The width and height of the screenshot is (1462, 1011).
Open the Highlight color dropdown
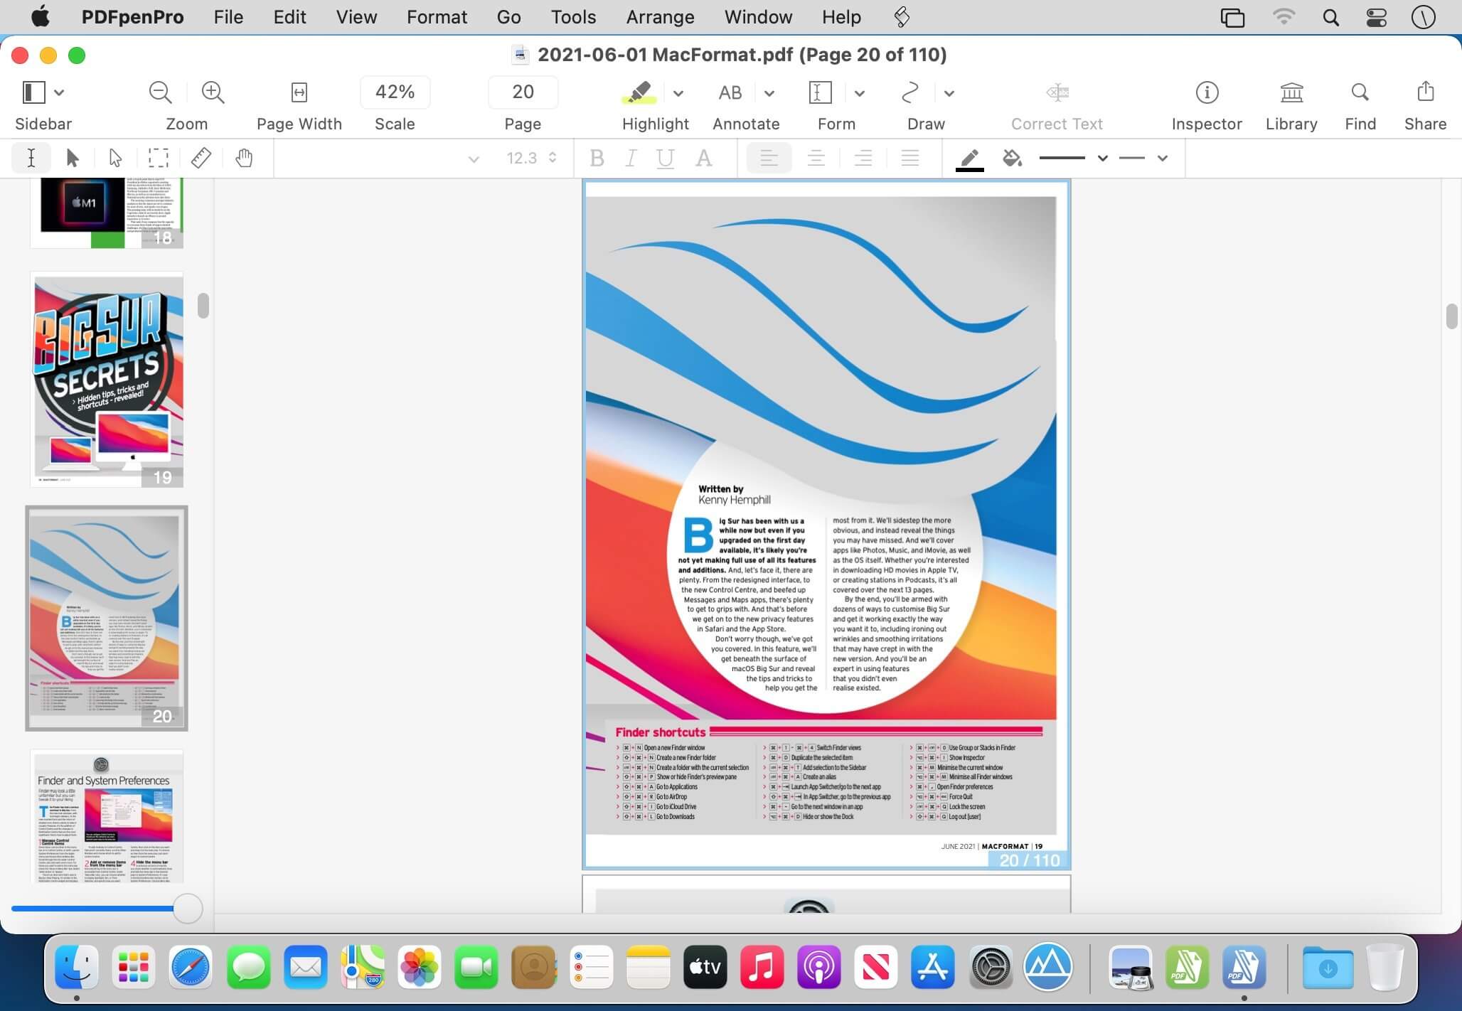click(678, 93)
